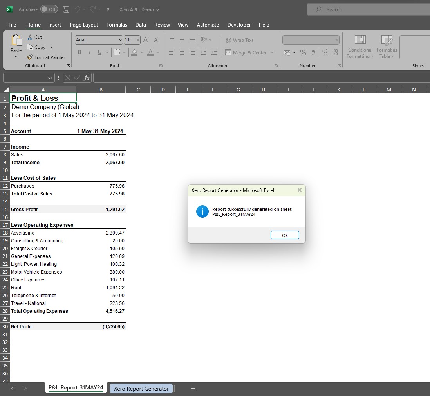Open Customize Quick Access Toolbar arrow
The height and width of the screenshot is (396, 430).
(108, 9)
